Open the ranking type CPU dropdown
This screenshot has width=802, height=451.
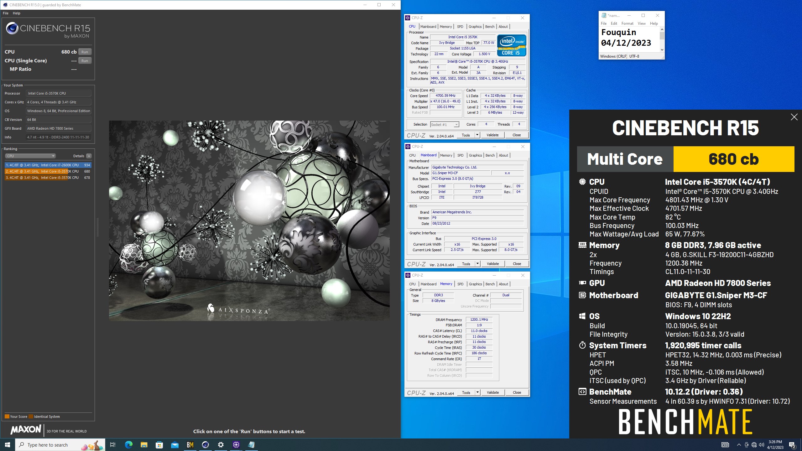point(30,156)
